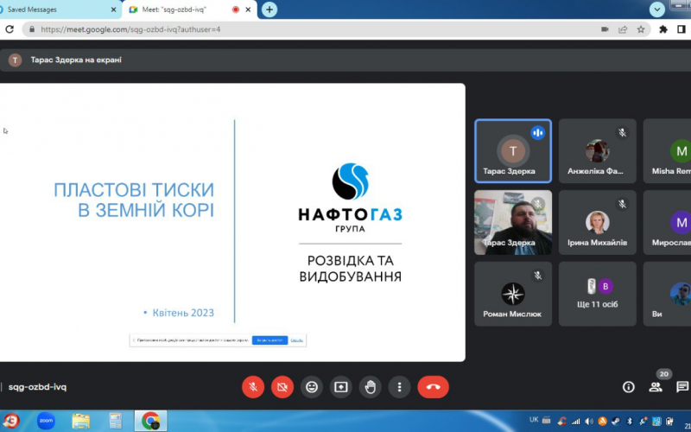691x432 pixels.
Task: Open File Explorer from the taskbar
Action: (81, 421)
